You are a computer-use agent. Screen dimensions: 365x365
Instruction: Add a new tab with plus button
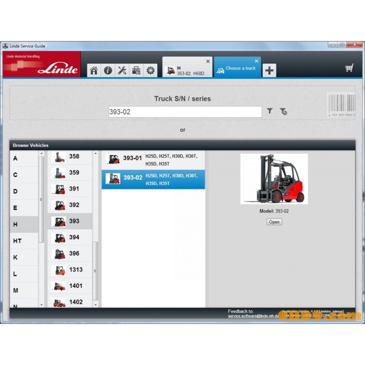coord(269,70)
